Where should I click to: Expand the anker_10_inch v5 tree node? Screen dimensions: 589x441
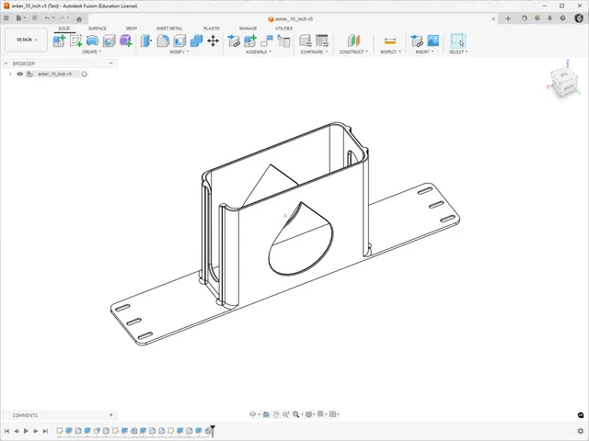click(x=10, y=73)
